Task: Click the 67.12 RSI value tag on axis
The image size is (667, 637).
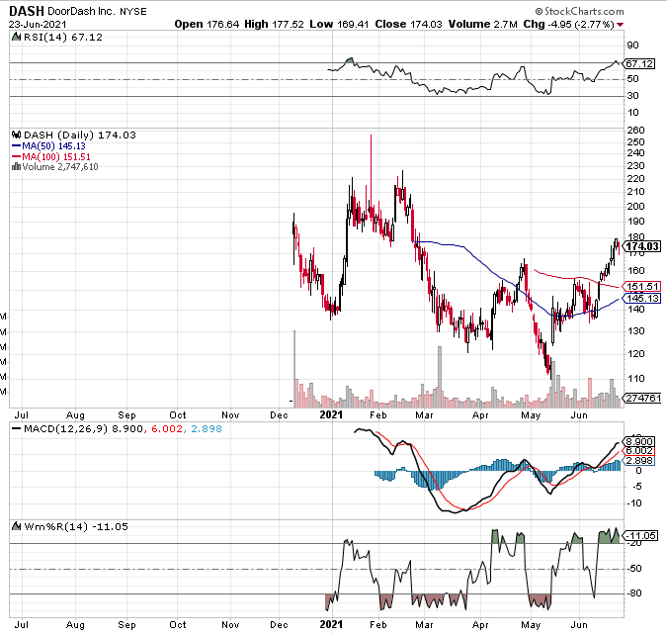Action: coord(639,64)
